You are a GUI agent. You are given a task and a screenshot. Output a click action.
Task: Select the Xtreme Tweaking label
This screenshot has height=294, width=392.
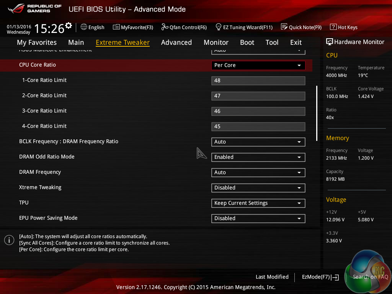[x=40, y=187]
